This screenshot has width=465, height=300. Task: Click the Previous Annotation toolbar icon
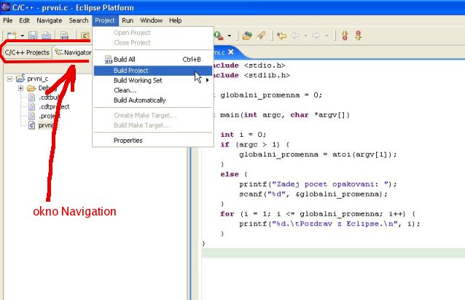click(359, 36)
